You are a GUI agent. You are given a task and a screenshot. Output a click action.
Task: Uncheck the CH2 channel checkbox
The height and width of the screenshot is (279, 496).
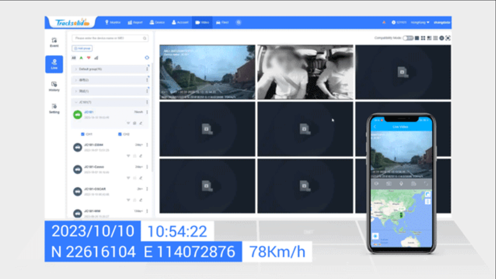(120, 134)
